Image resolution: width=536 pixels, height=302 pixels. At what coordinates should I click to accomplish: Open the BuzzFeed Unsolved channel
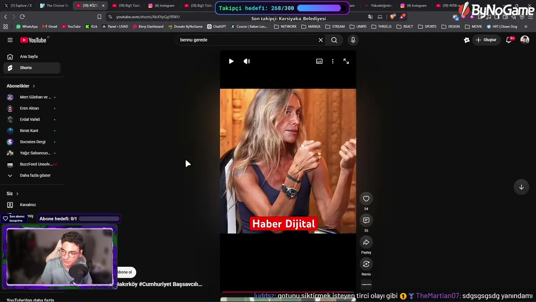(32, 164)
